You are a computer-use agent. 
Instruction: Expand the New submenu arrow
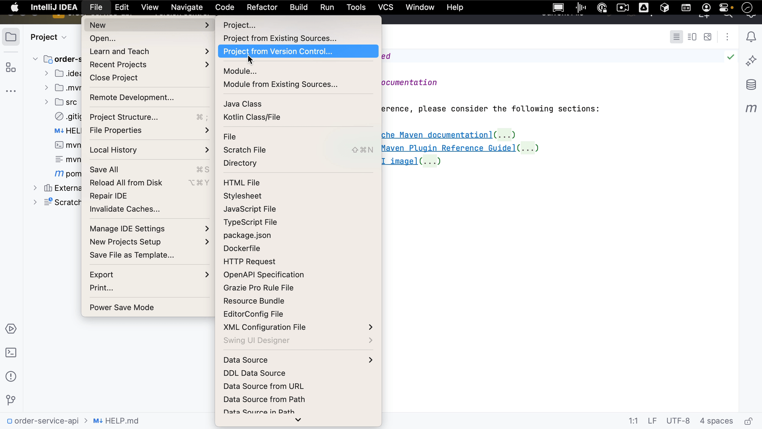(207, 25)
